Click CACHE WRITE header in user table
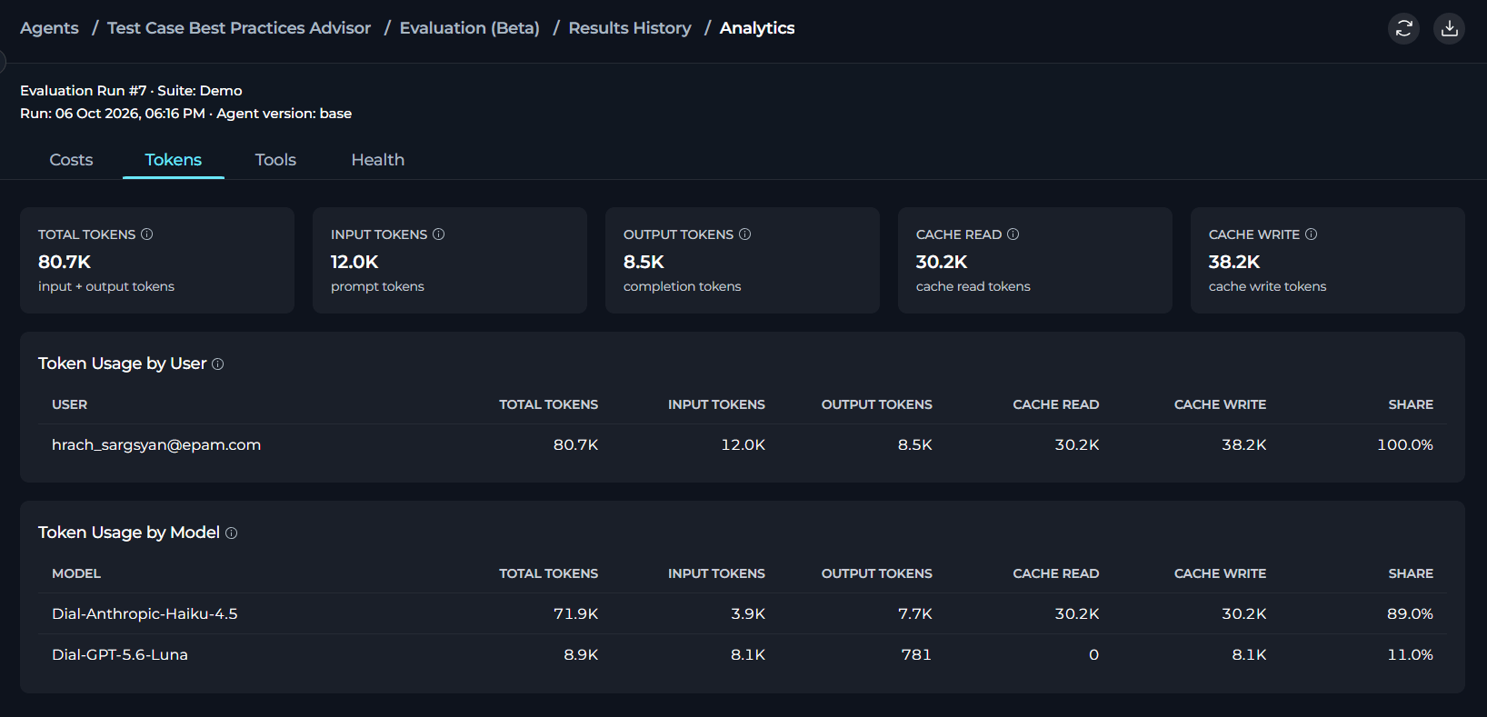The height and width of the screenshot is (717, 1487). click(x=1220, y=404)
